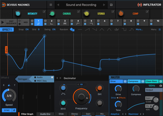Toggle power for effect slot 6
The width and height of the screenshot is (163, 116).
click(x=98, y=21)
